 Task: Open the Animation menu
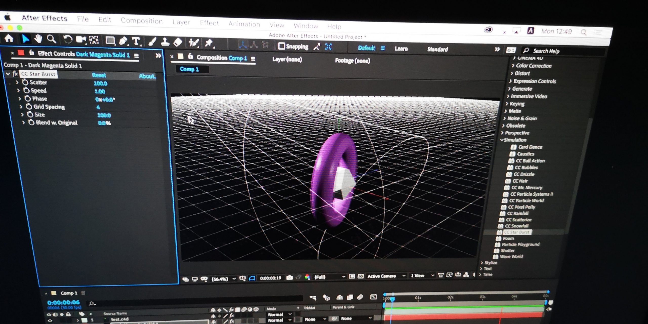click(244, 24)
